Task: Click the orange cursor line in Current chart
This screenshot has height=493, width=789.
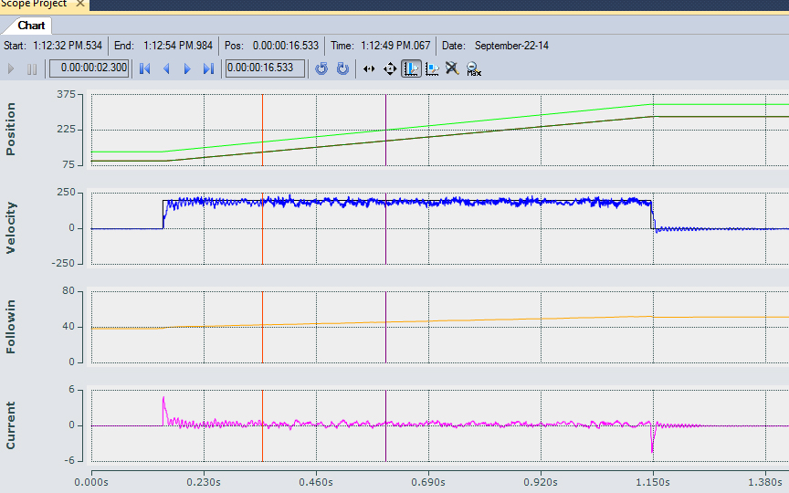Action: tap(262, 425)
